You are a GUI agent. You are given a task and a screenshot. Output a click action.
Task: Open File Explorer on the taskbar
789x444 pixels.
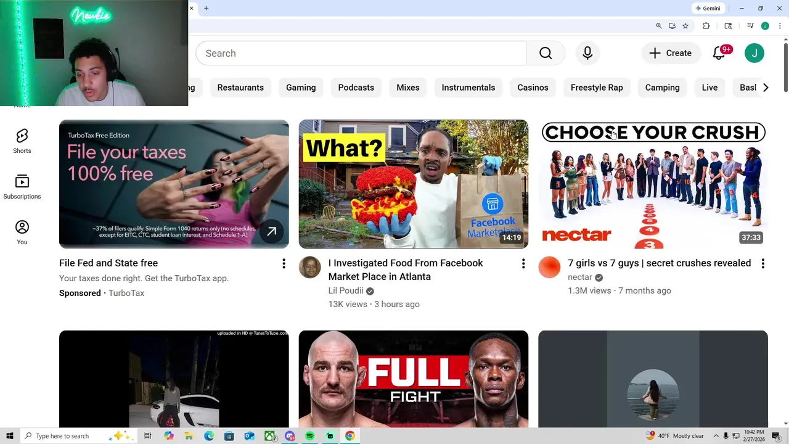pos(189,436)
